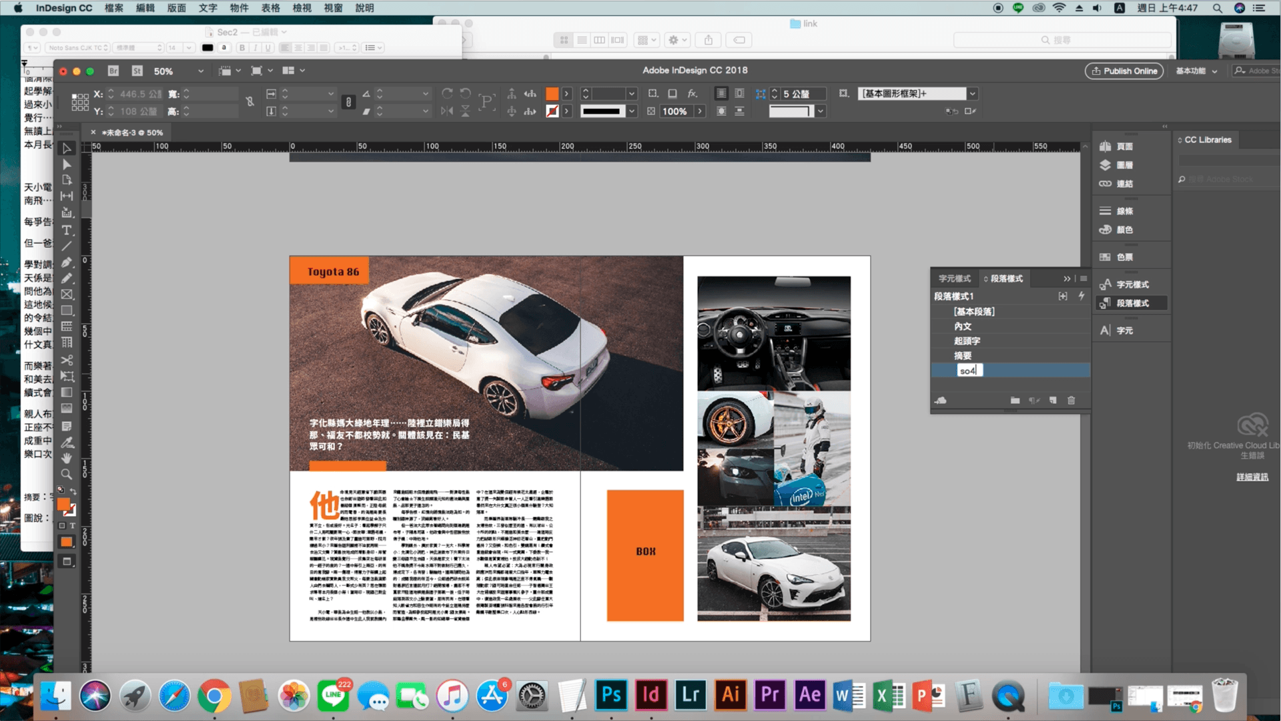
Task: Open the 表格 menu
Action: [271, 8]
